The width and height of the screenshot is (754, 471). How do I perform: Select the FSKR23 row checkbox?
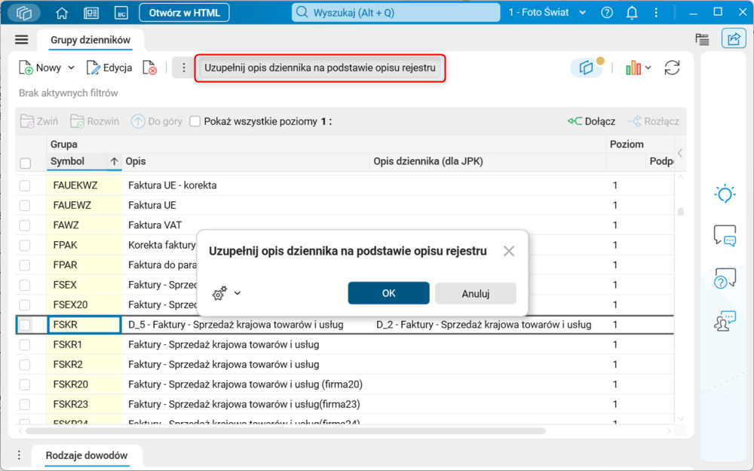coord(25,404)
